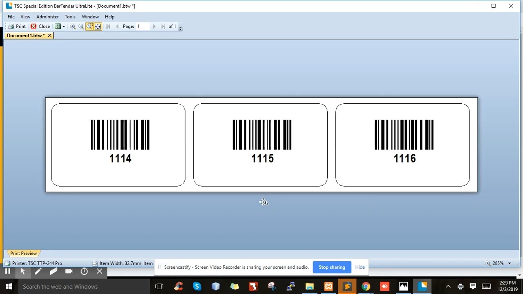Open Sublime Text from the taskbar
Viewport: 523px width, 294px height.
point(347,287)
